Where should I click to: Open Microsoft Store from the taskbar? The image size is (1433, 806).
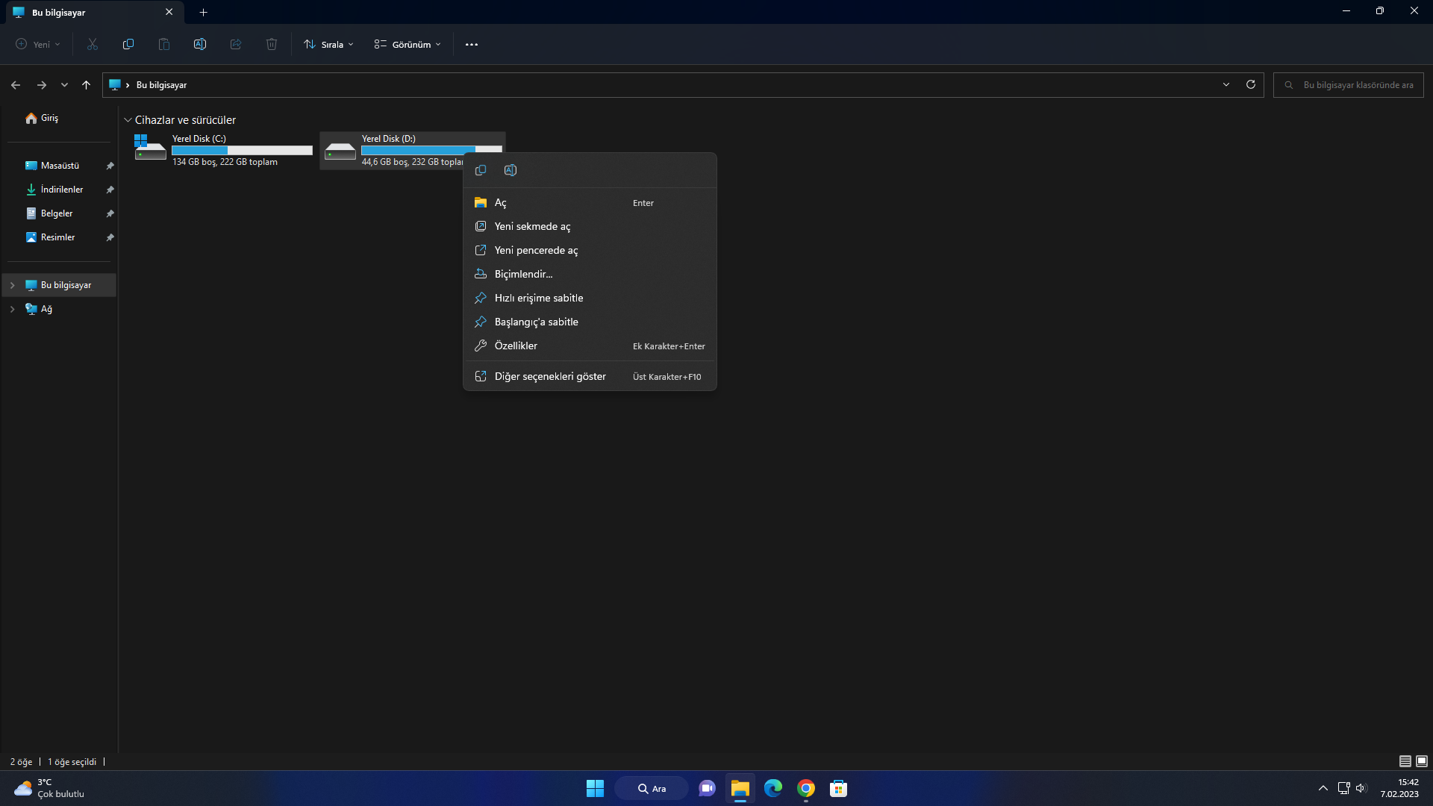pyautogui.click(x=839, y=788)
